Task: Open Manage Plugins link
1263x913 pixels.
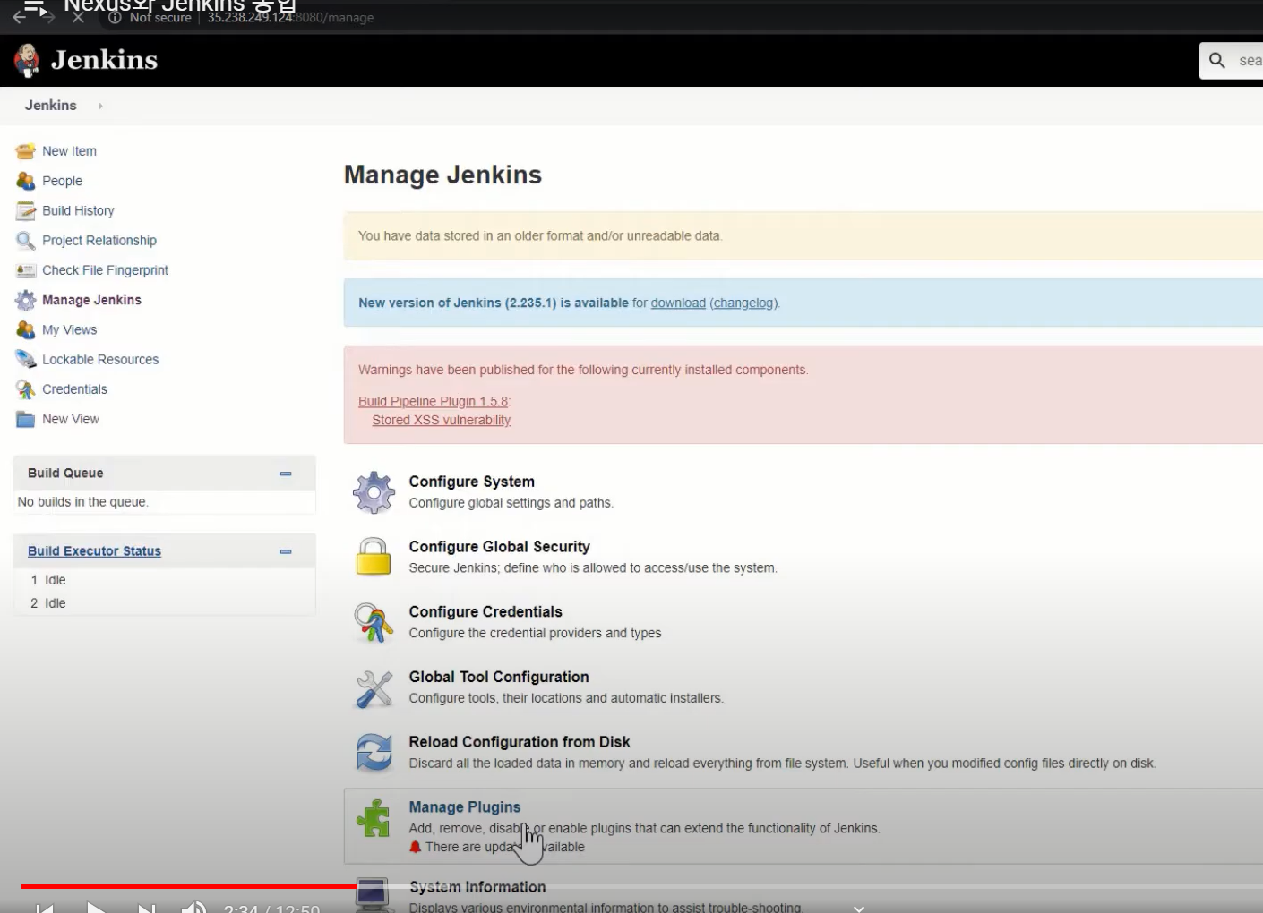Action: point(465,807)
